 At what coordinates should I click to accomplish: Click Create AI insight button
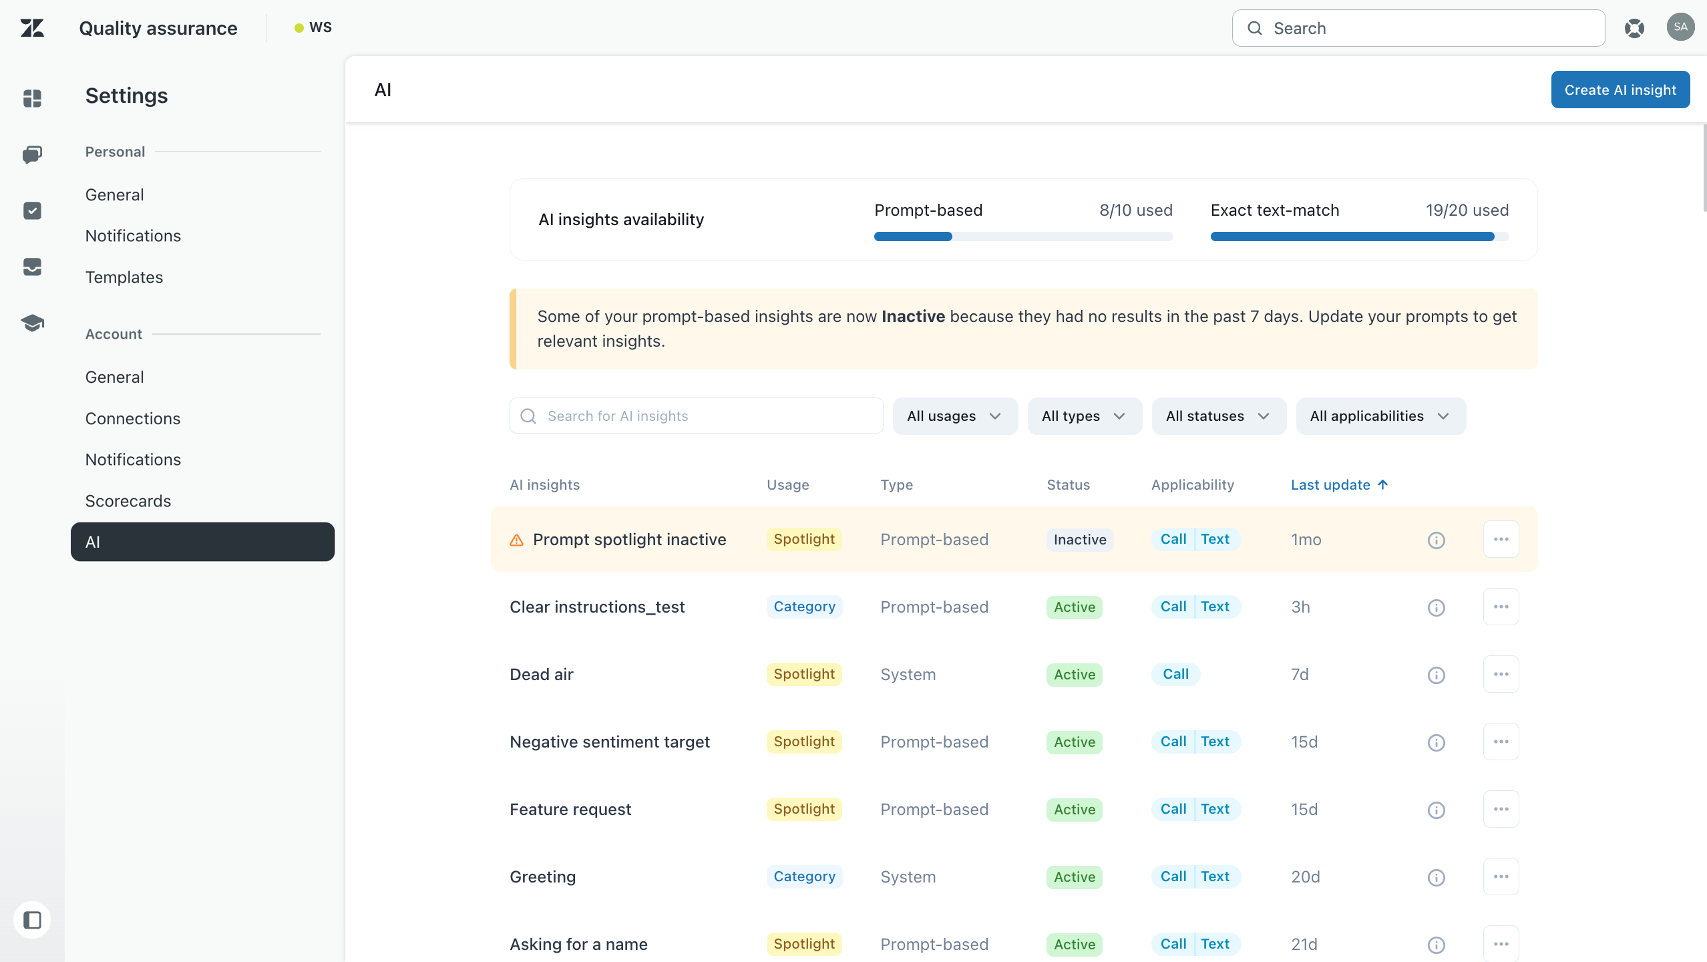point(1620,90)
